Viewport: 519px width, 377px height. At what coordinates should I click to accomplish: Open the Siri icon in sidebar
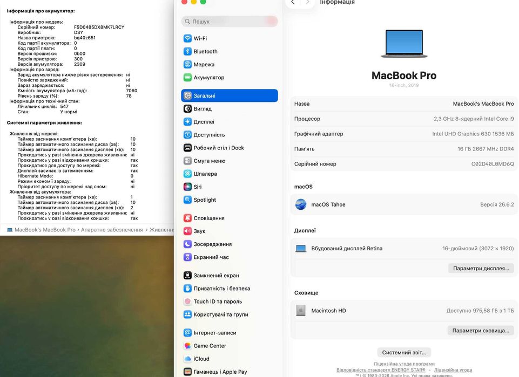tap(187, 187)
